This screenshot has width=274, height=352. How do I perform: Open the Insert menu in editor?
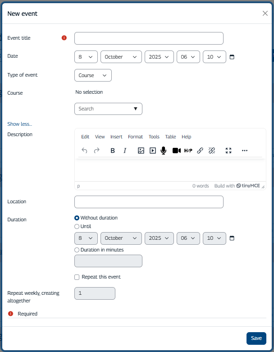click(x=116, y=137)
